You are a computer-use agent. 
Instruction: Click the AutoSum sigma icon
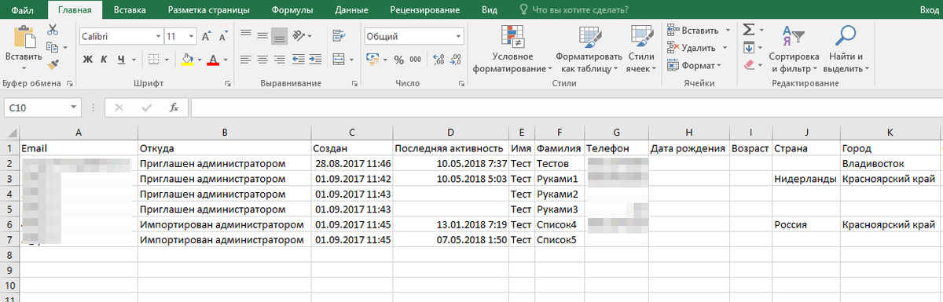click(749, 30)
